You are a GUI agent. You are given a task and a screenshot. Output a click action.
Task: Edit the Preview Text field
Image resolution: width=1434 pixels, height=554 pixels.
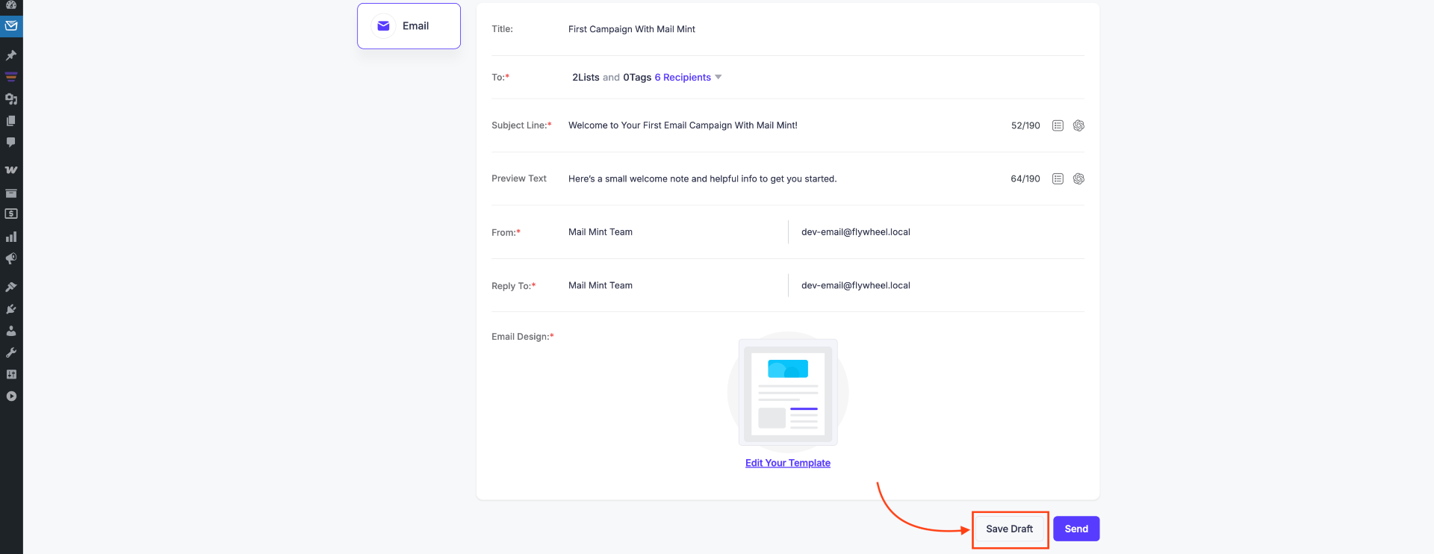784,178
